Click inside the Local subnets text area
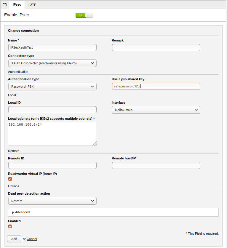The height and width of the screenshot is (248, 227). coord(52,133)
